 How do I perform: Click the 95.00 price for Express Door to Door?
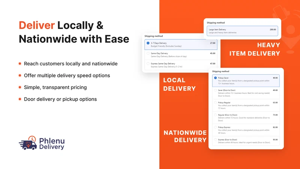pos(275,140)
